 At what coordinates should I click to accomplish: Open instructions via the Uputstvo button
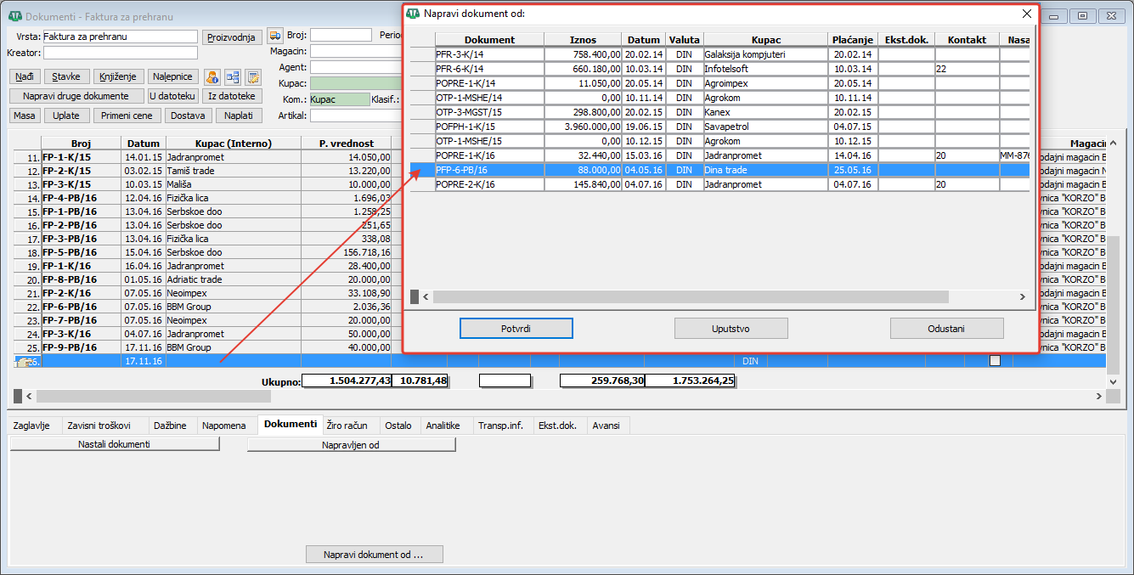[x=731, y=329]
